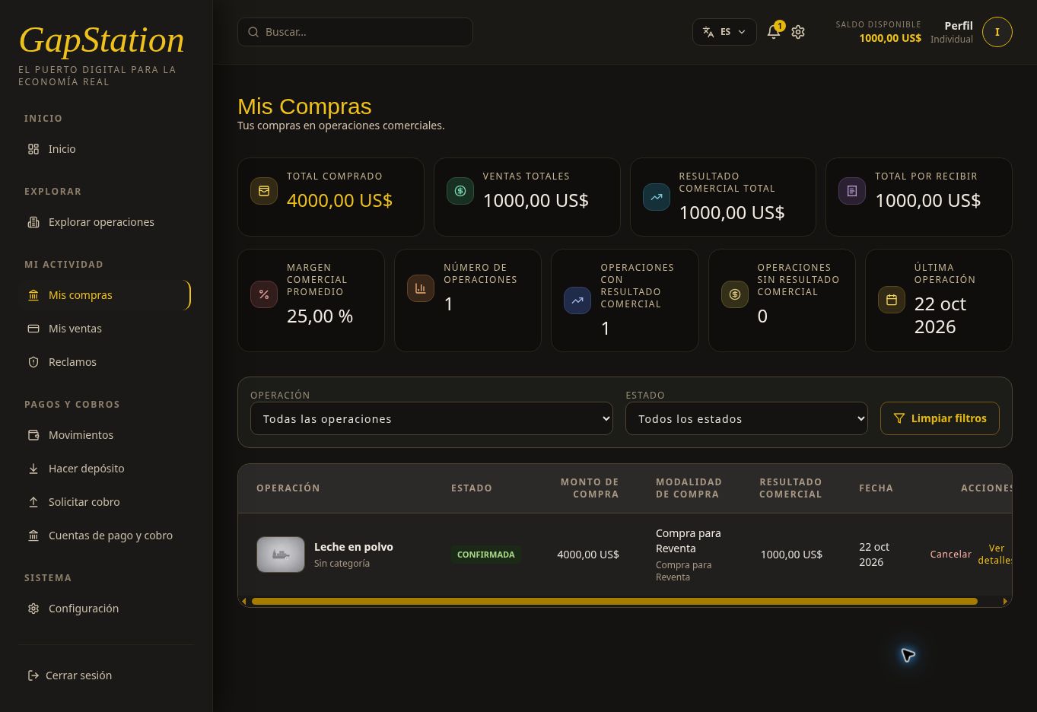Click the profile avatar circle "I"
Viewport: 1037px width, 712px height.
[997, 32]
